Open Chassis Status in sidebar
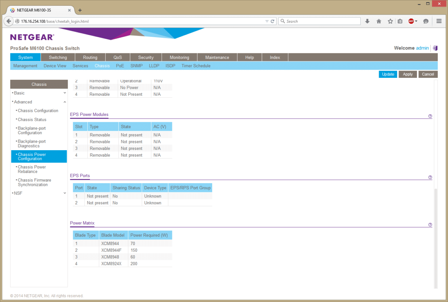448x302 pixels. point(32,120)
